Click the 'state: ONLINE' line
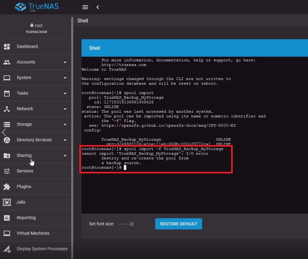The image size is (308, 259). tap(103, 107)
